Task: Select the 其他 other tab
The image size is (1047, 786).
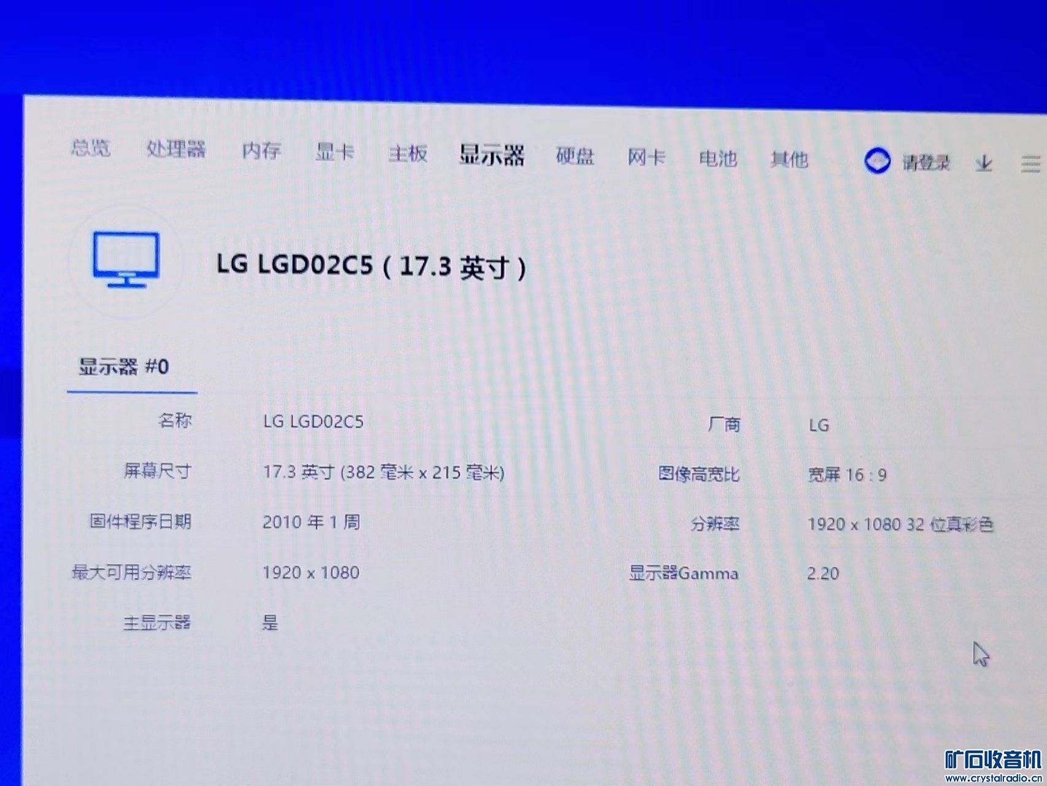Action: (x=789, y=160)
